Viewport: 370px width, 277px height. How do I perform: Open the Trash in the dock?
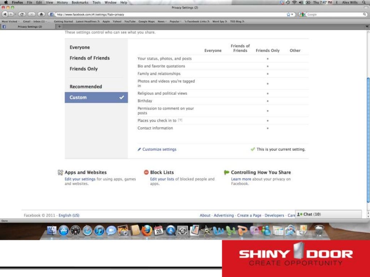tap(319, 230)
